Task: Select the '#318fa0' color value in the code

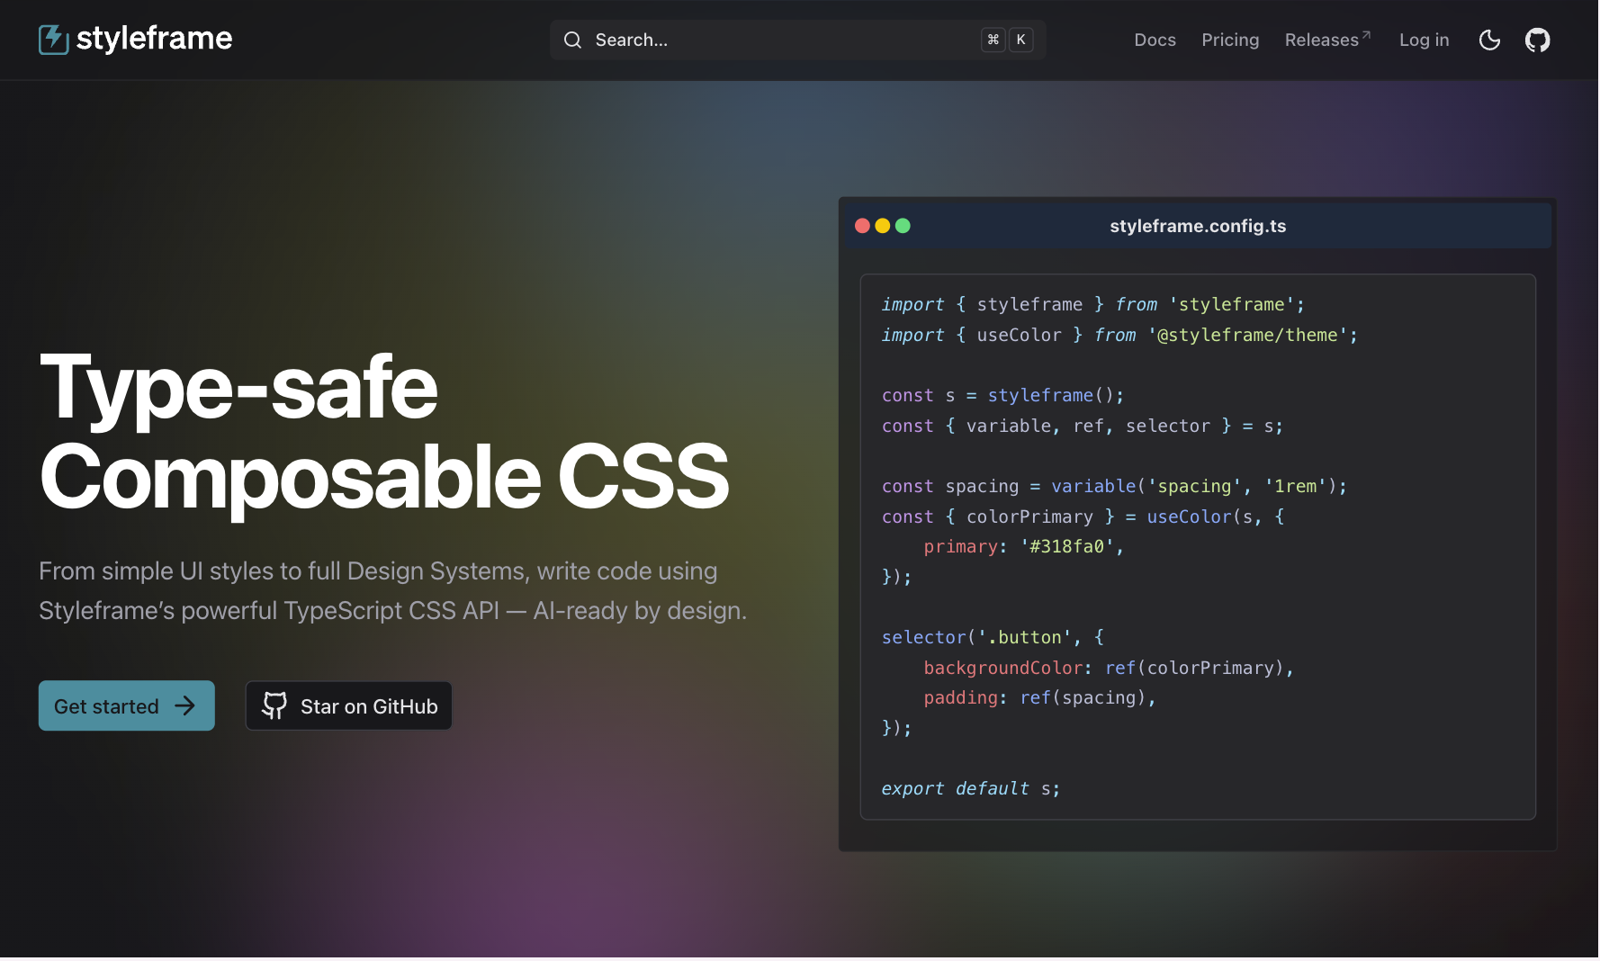Action: coord(1070,546)
